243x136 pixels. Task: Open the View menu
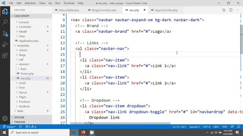click(42, 3)
